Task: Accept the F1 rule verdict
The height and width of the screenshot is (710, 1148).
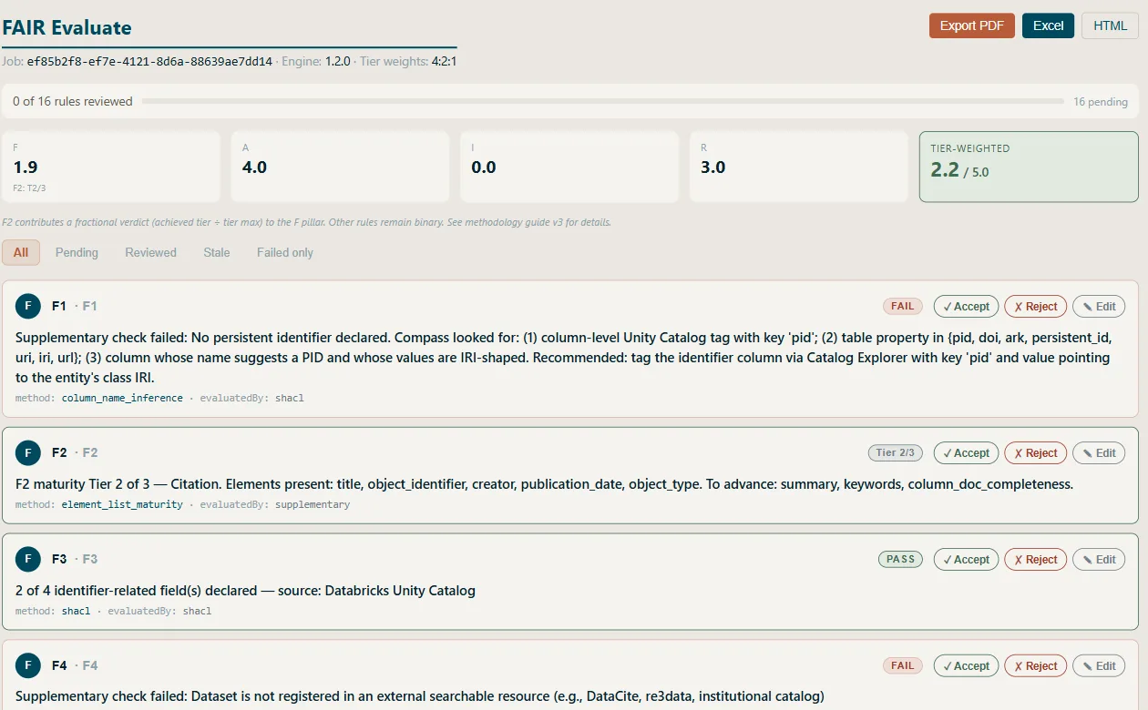Action: (966, 307)
